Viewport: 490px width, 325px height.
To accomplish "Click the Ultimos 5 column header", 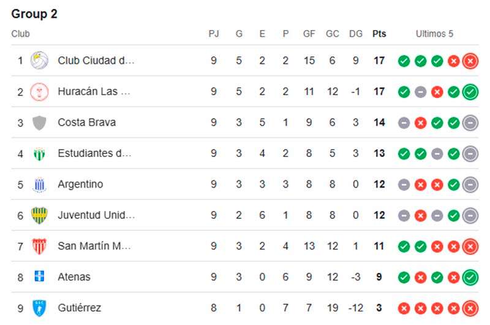I will click(x=434, y=34).
